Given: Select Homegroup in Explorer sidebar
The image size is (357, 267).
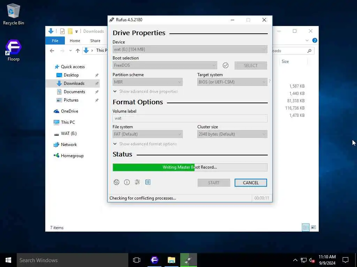Looking at the screenshot, I should (x=69, y=156).
